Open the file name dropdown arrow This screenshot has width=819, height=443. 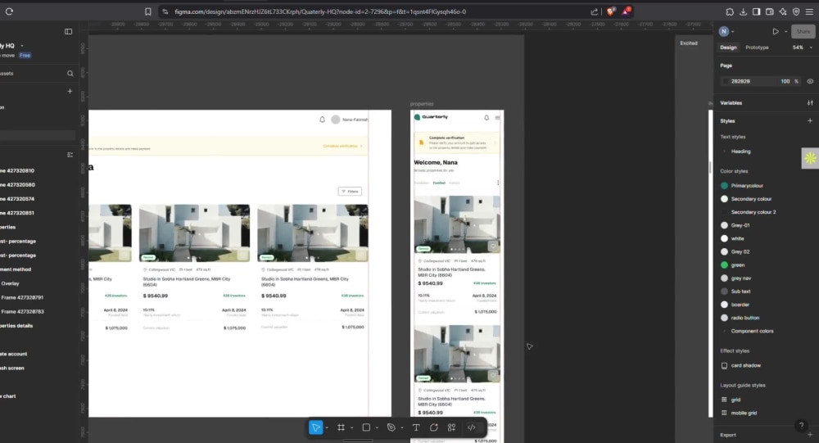(x=22, y=46)
